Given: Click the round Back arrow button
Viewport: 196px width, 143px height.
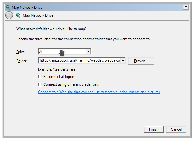Looking at the screenshot, I should coord(9,15).
